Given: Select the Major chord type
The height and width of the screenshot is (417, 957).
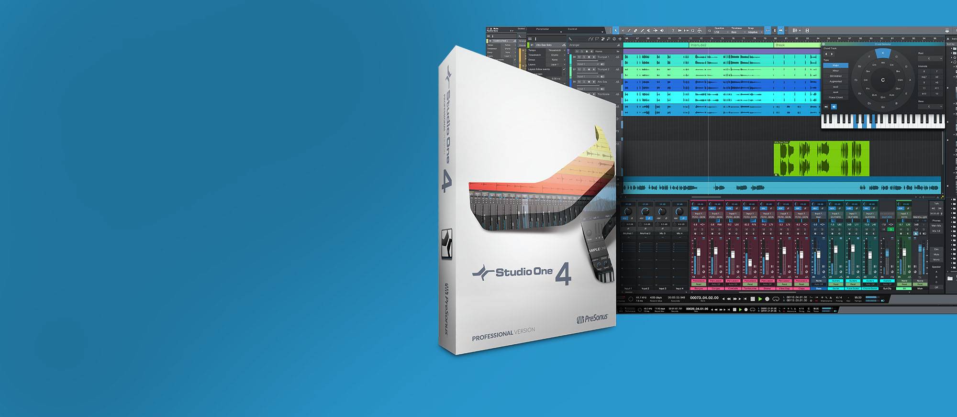Looking at the screenshot, I should pos(836,65).
